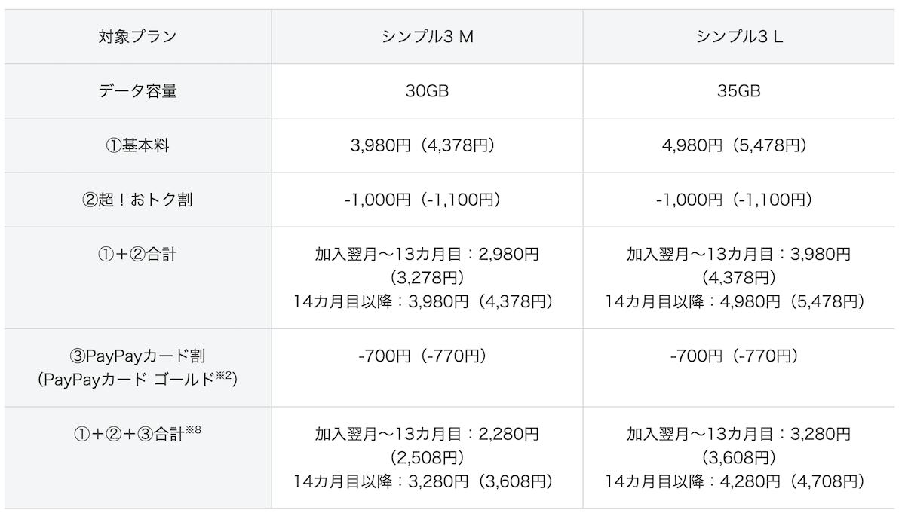Click the ①基本料 row label

tap(137, 145)
